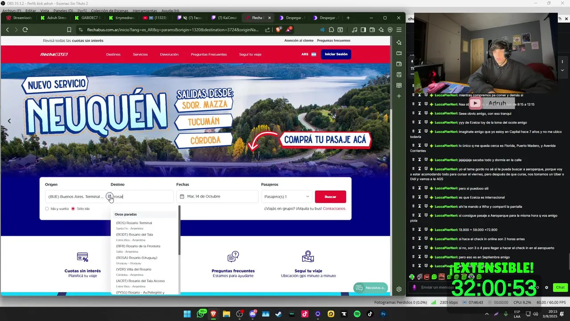Click the Buscar button
This screenshot has width=570, height=321.
pyautogui.click(x=330, y=197)
